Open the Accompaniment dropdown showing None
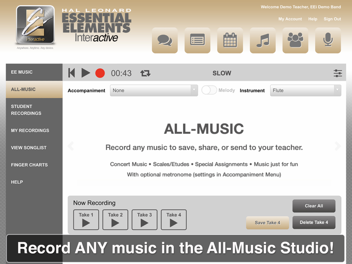The width and height of the screenshot is (352, 264). [x=154, y=90]
